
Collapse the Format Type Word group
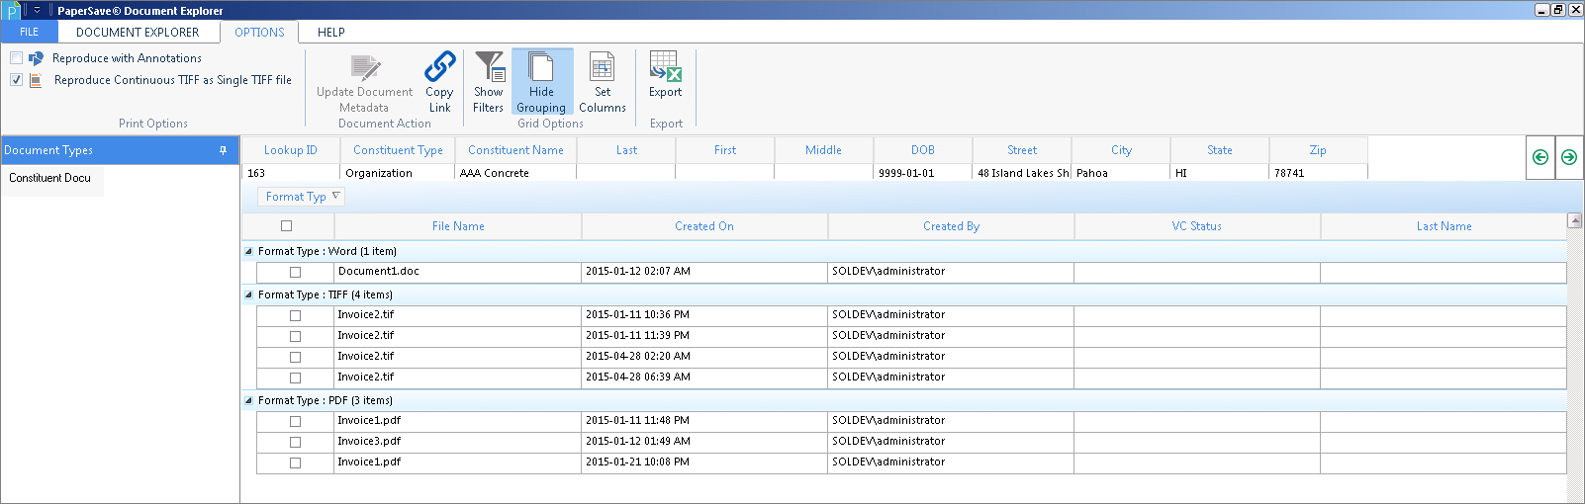click(248, 251)
